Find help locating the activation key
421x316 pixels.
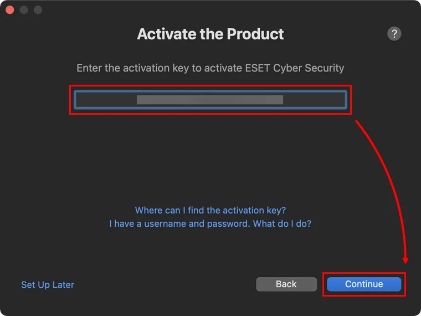tap(210, 211)
